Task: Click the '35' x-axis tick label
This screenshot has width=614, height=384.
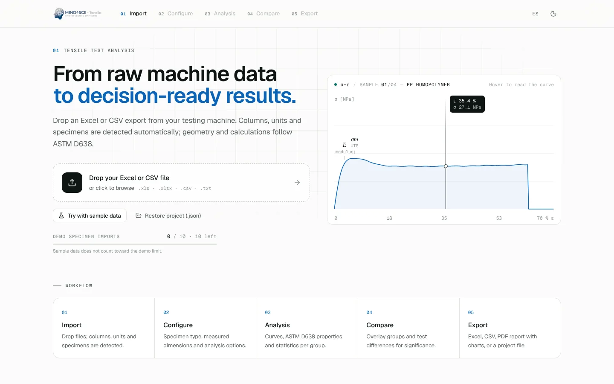Action: point(444,218)
